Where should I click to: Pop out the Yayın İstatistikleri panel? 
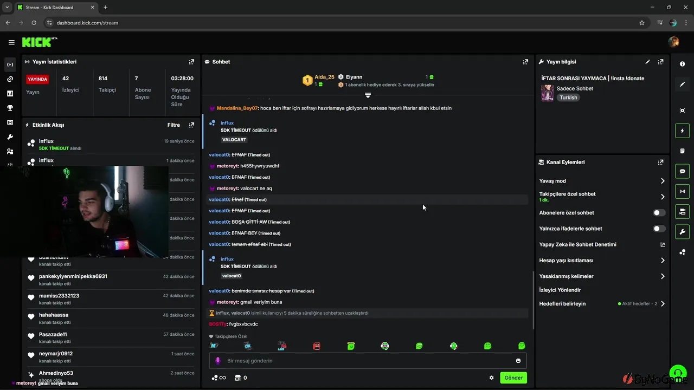tap(191, 62)
